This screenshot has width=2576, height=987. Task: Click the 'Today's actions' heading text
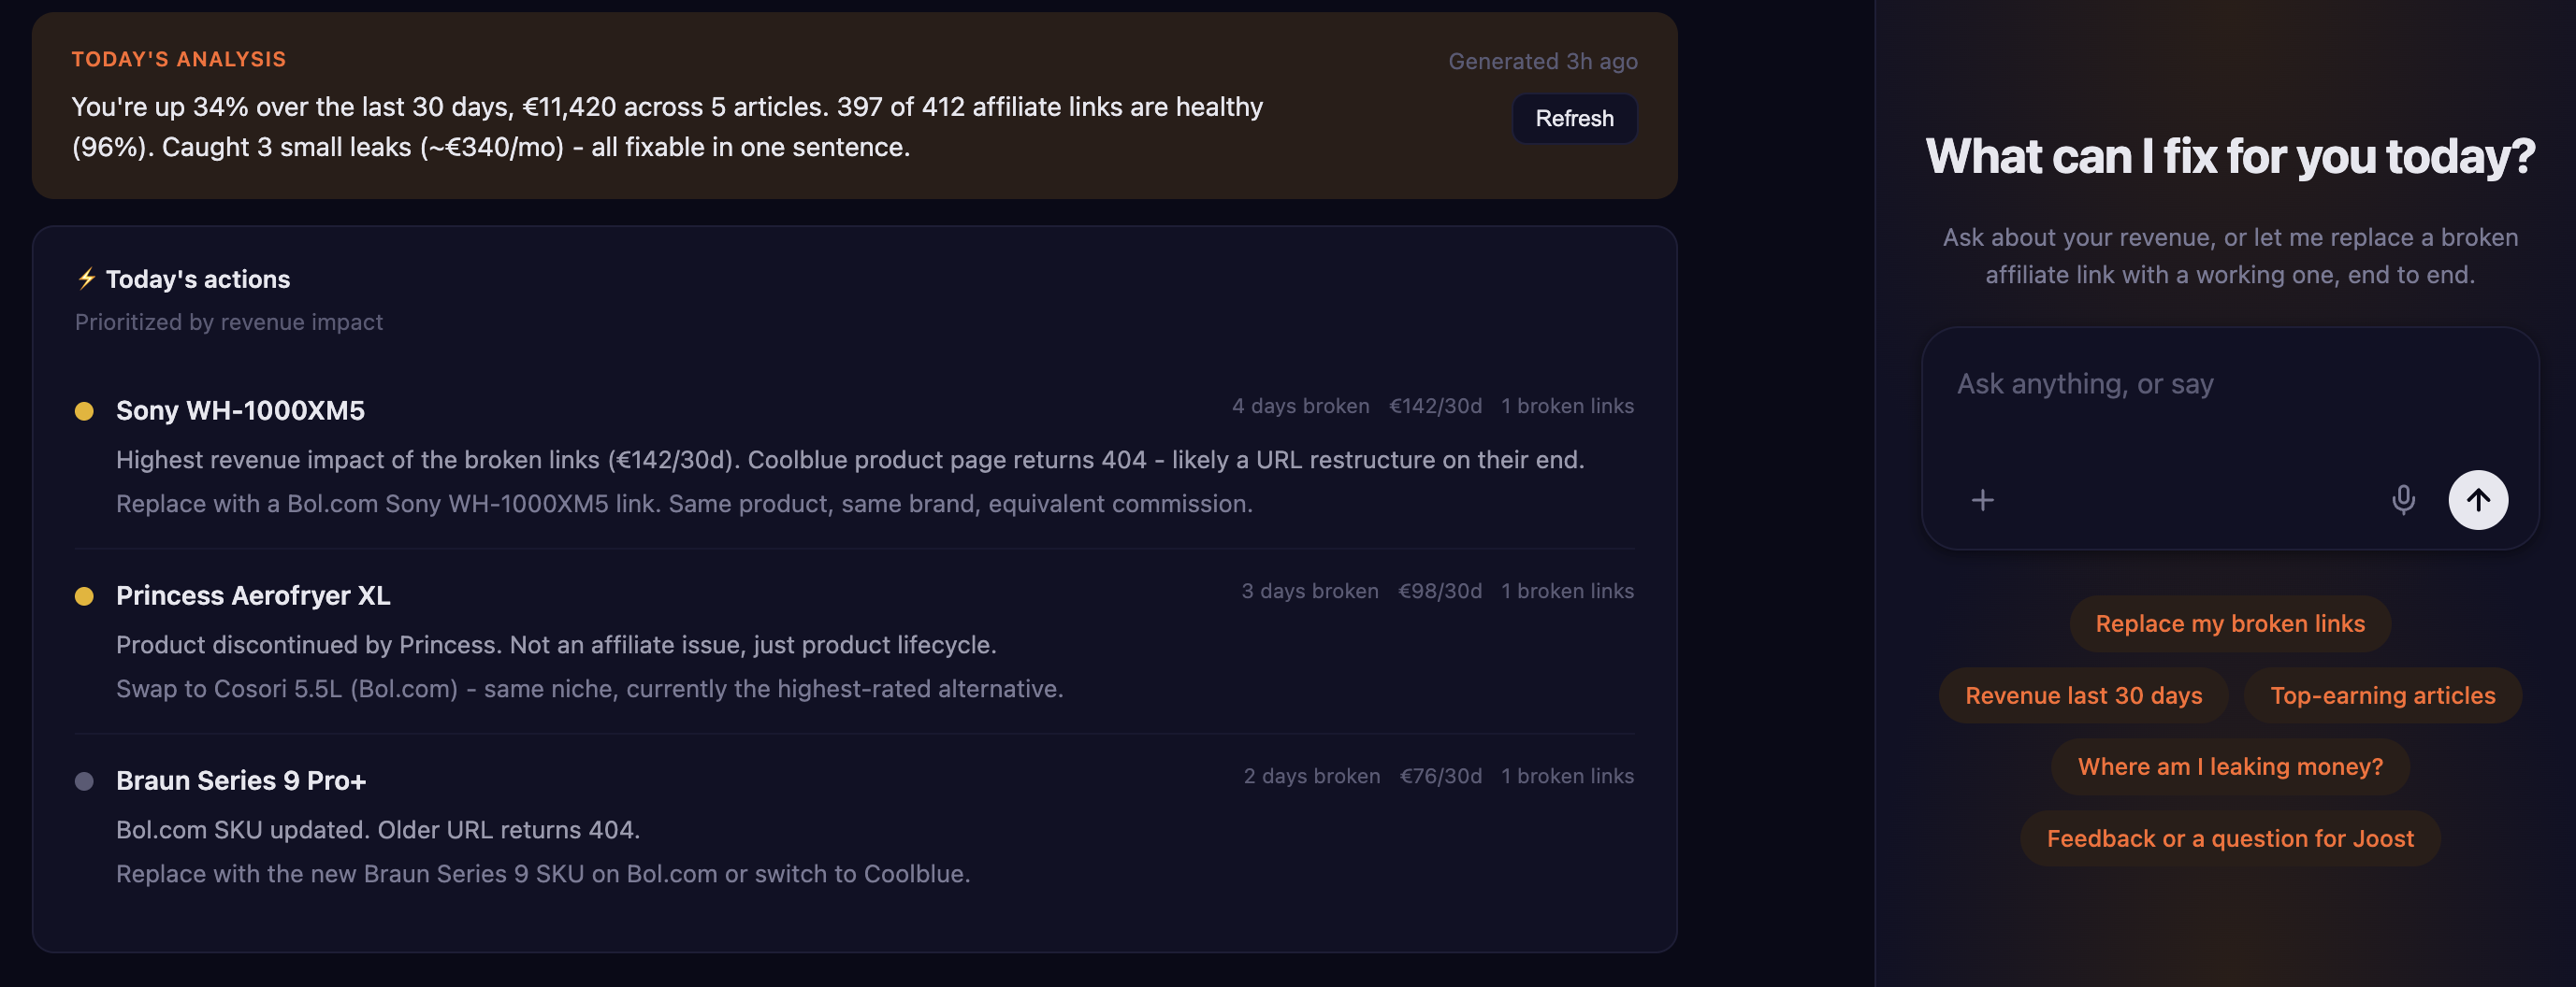coord(198,279)
